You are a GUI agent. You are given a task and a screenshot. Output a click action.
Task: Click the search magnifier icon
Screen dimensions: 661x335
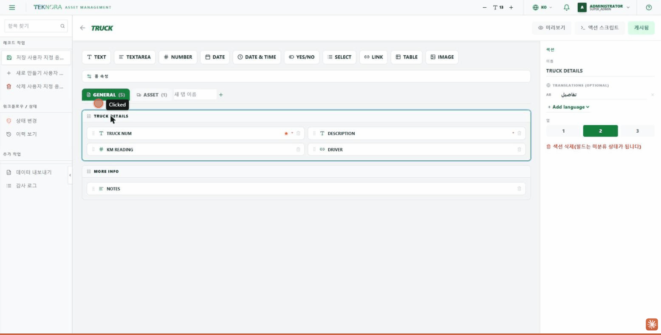(62, 26)
